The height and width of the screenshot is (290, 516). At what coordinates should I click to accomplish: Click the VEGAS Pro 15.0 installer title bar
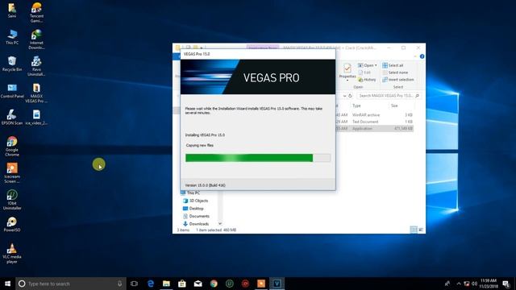[x=258, y=54]
